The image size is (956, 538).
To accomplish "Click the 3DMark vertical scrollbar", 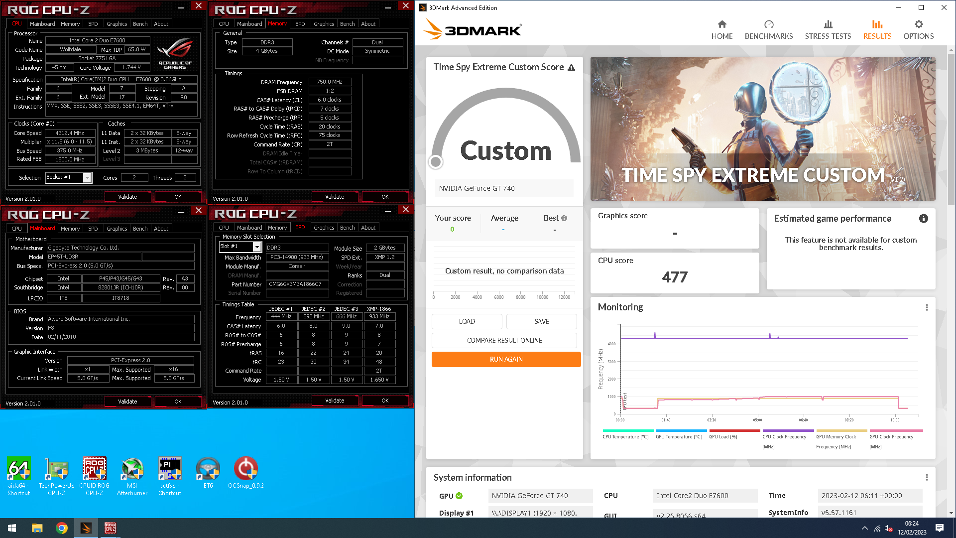I will (x=951, y=130).
